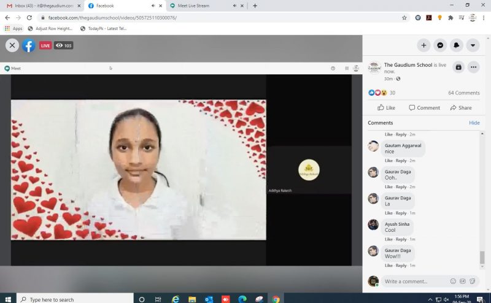This screenshot has height=303, width=491.
Task: Switch to the Meet Live Stream tab
Action: pos(196,6)
